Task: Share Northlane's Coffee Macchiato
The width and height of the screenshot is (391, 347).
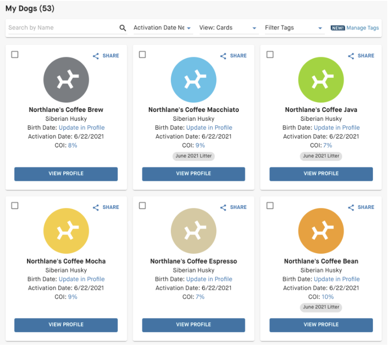Action: click(233, 56)
